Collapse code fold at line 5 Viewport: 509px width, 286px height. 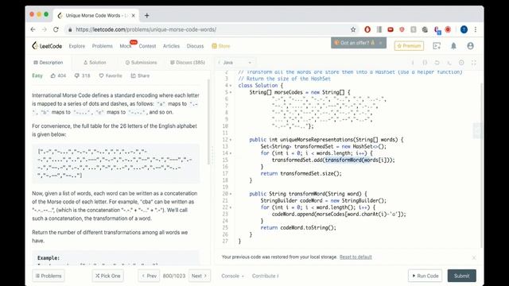[231, 92]
